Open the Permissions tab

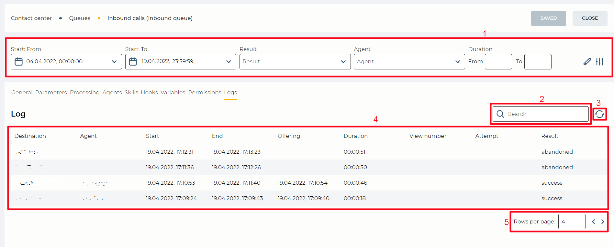(205, 92)
